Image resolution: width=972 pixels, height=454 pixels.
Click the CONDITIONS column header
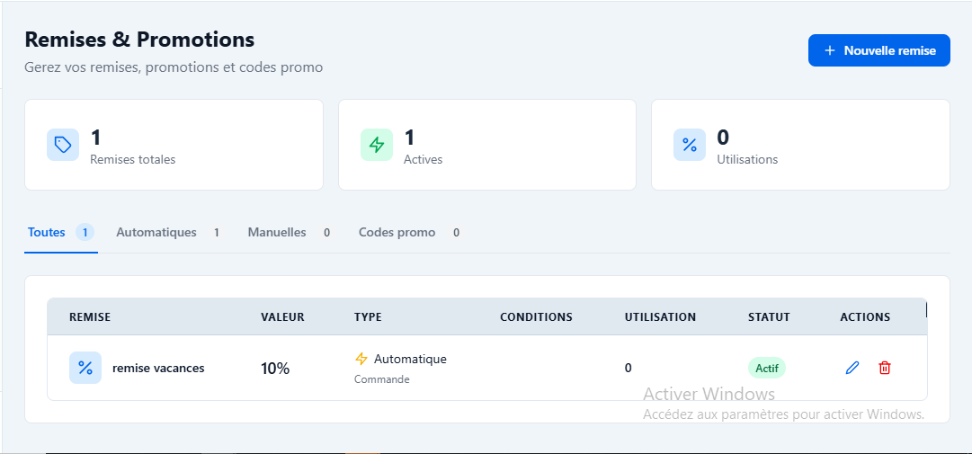pos(536,317)
